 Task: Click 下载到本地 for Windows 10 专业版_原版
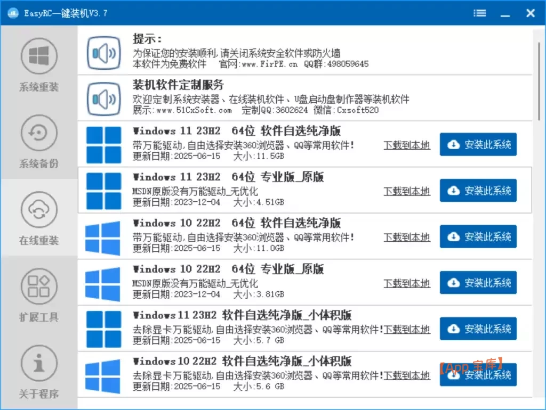(x=406, y=283)
